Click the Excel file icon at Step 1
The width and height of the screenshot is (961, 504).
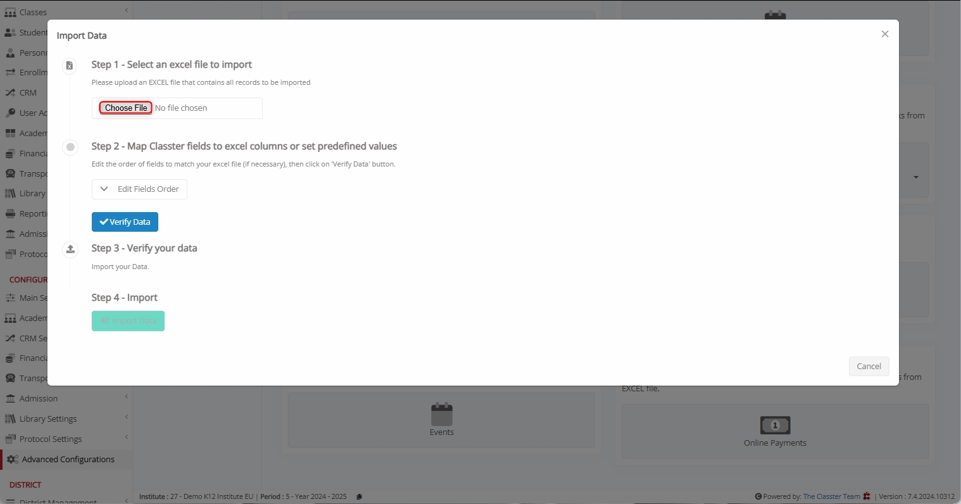pos(70,65)
